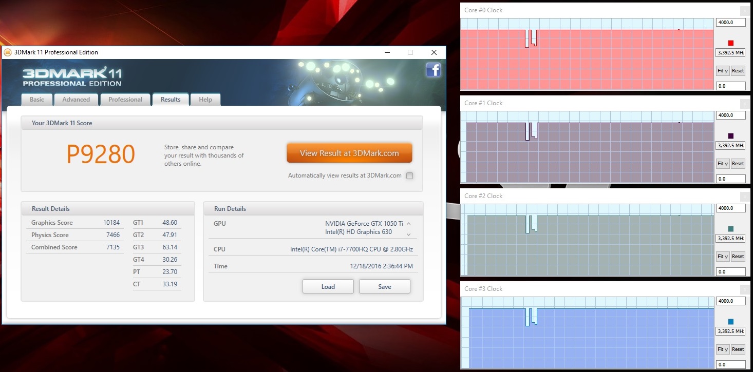Screen dimensions: 753x372
Task: Click 'View Result at 3DMark.com' button
Action: pyautogui.click(x=349, y=153)
